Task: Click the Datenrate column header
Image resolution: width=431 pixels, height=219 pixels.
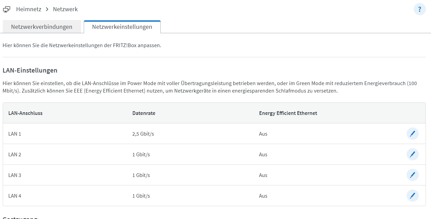Action: click(144, 113)
